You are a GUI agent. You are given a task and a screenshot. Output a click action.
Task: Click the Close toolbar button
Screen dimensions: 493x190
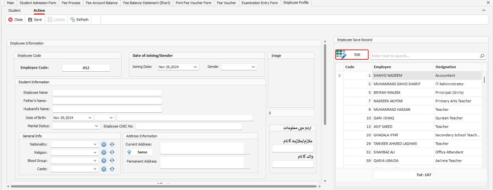(16, 20)
